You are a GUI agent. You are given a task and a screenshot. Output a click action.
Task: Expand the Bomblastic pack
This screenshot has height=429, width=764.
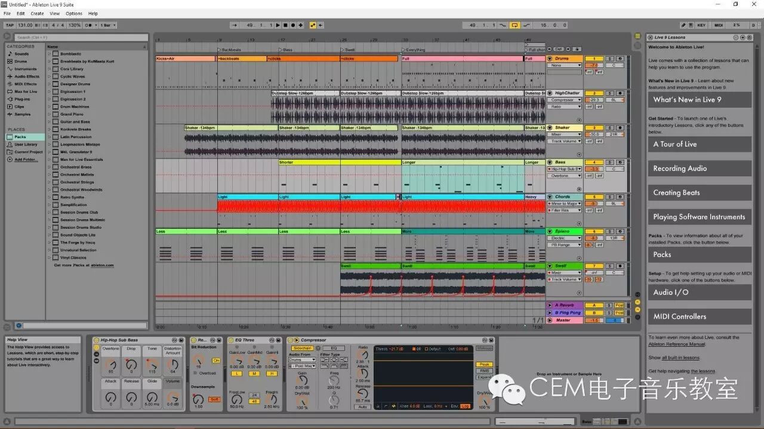pos(50,54)
